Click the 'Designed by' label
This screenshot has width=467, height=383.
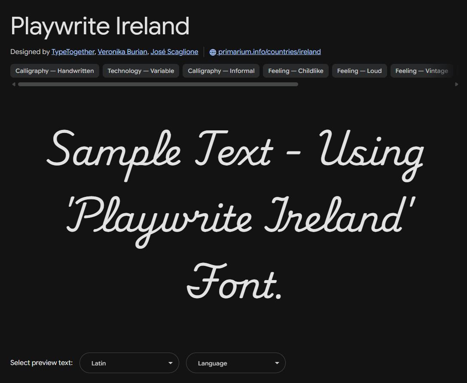click(30, 52)
